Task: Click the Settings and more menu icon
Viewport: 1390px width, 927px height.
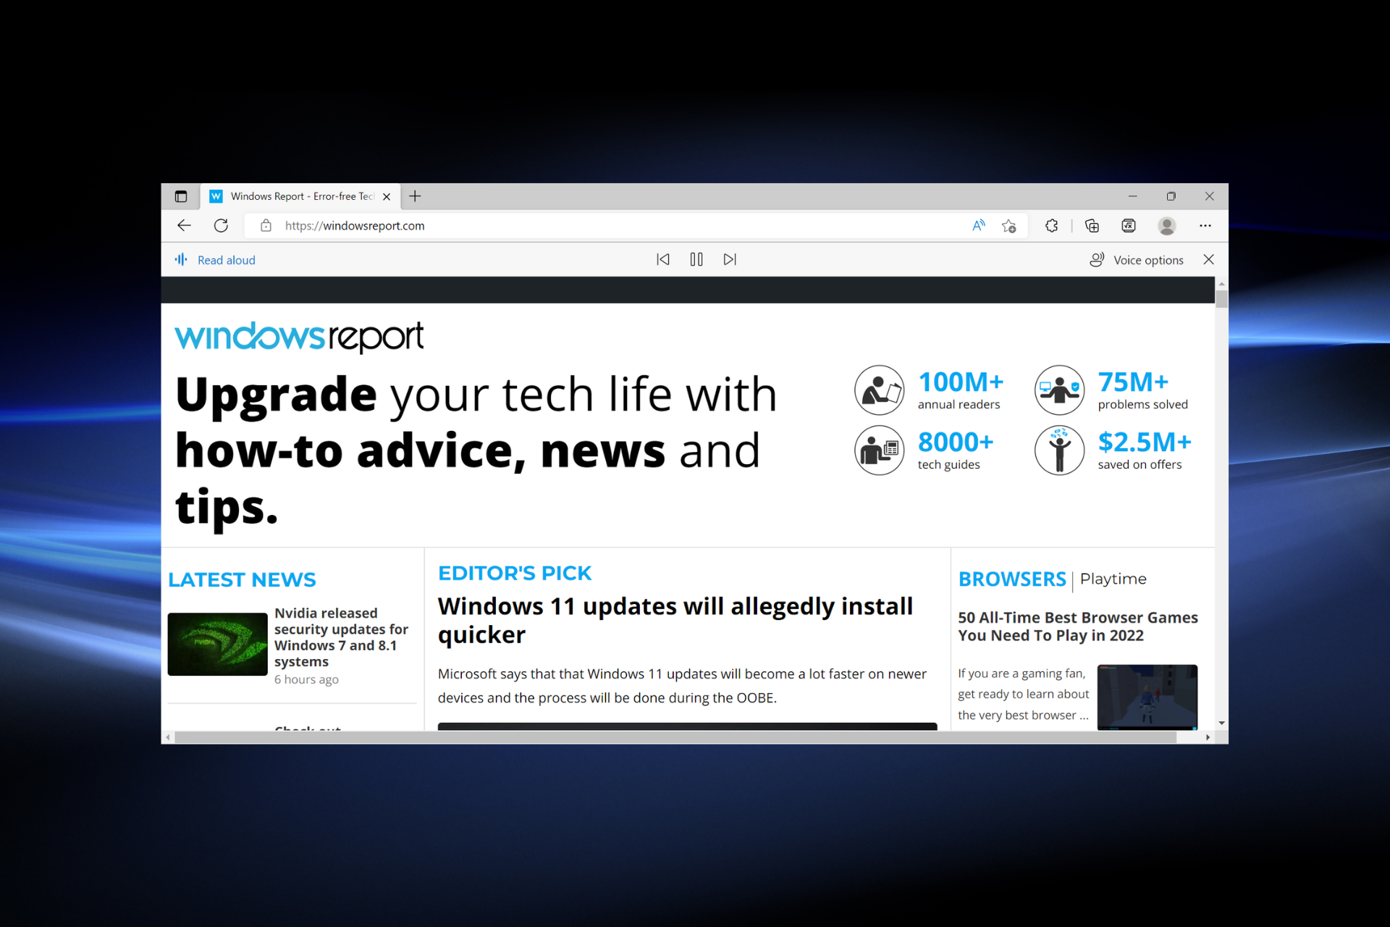Action: coord(1206,225)
